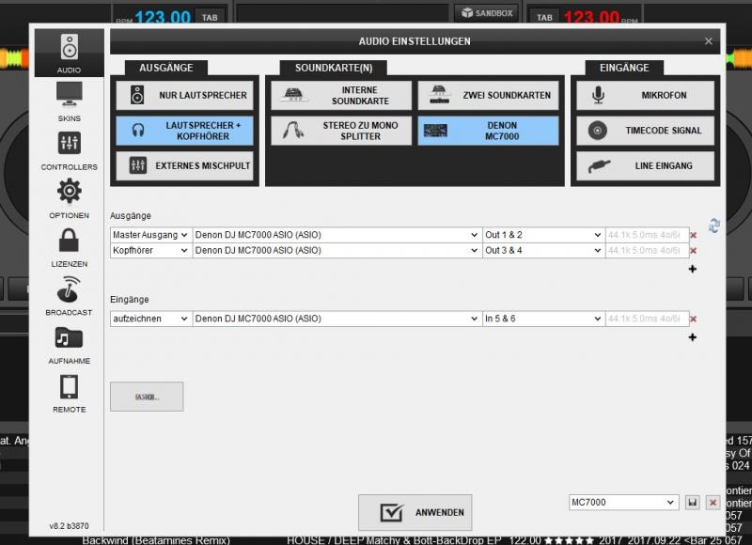Open the Remote settings section

(x=69, y=393)
